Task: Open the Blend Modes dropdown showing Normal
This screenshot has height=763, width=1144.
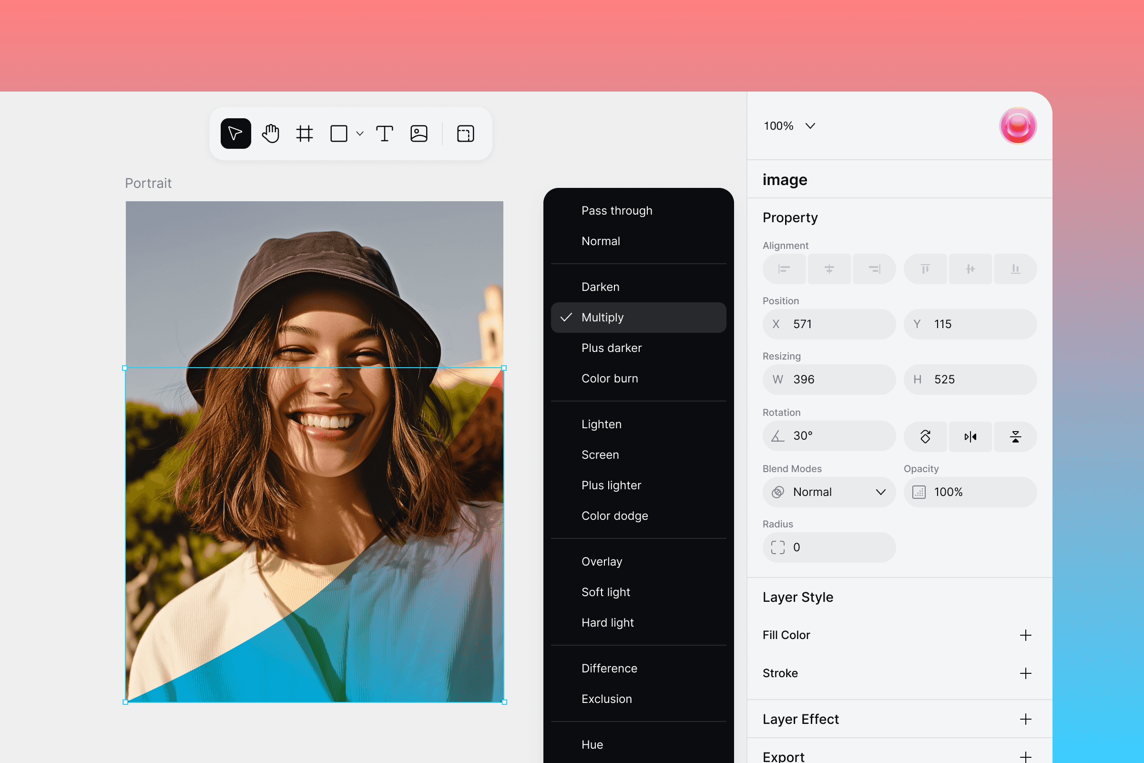Action: point(828,492)
